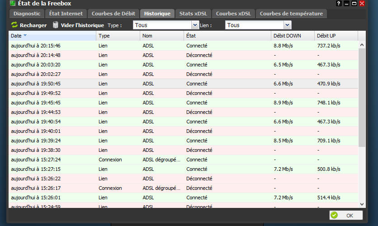Screen dimensions: 378x226
Task: Open the Type filter dropdown arrow
Action: pos(195,25)
